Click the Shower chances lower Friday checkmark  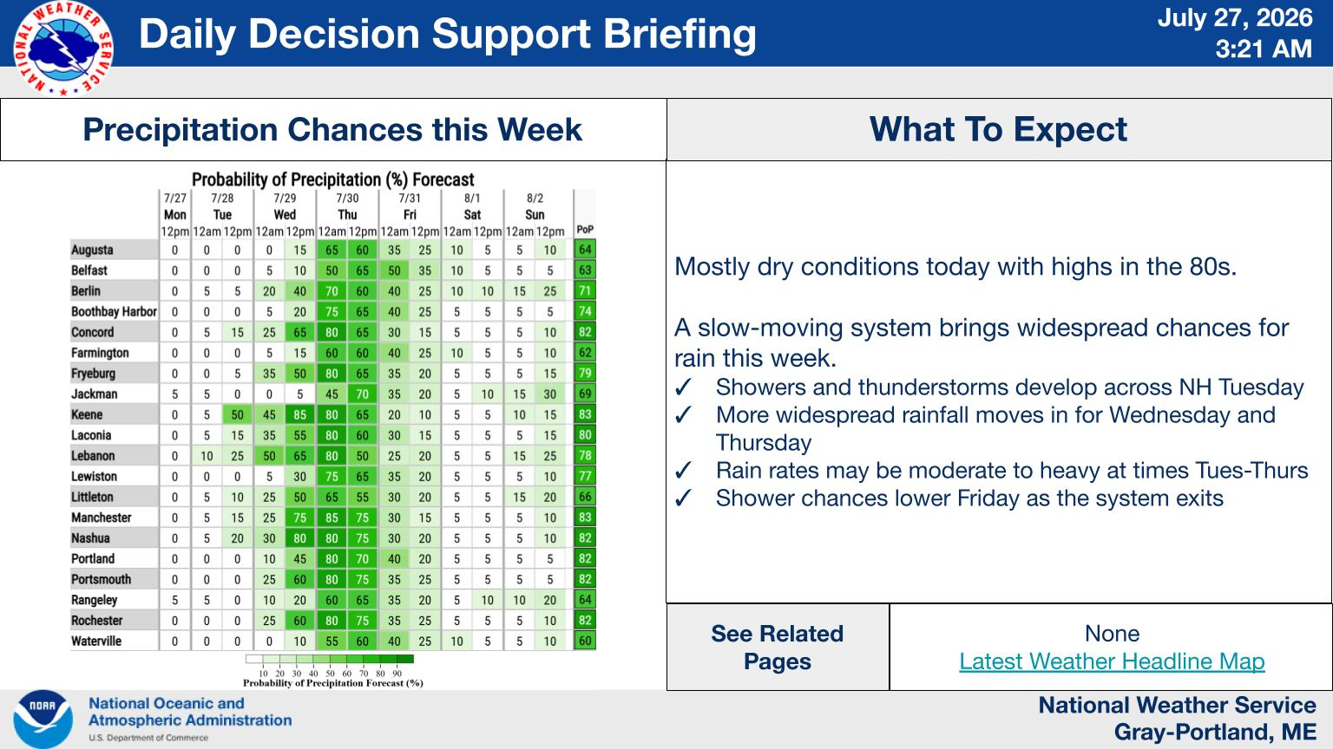click(683, 498)
